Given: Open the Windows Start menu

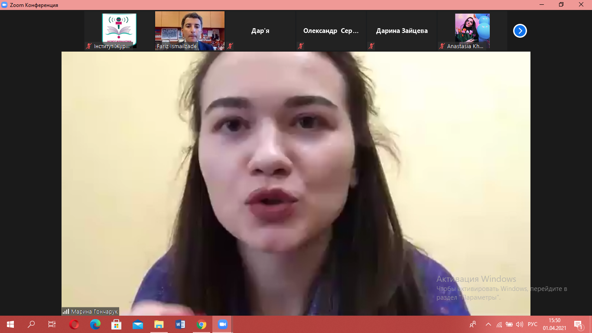Looking at the screenshot, I should pyautogui.click(x=10, y=324).
